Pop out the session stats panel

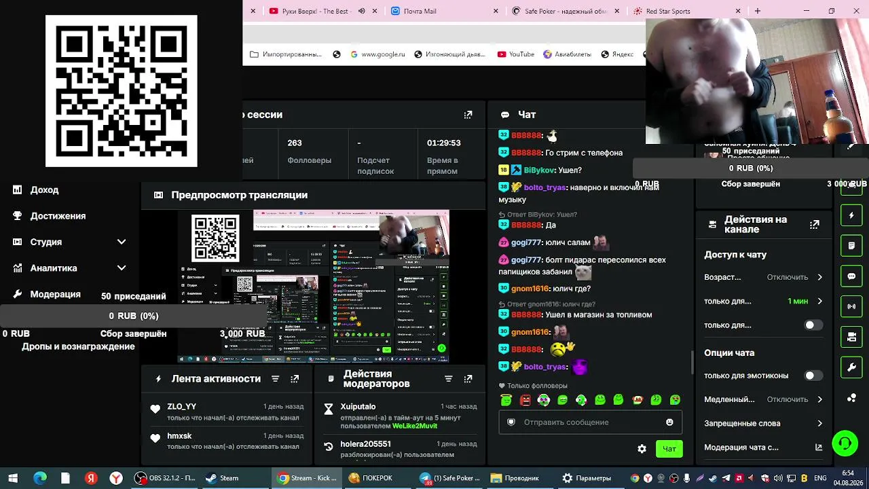(x=468, y=115)
